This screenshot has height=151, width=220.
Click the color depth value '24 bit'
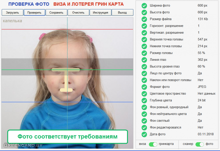coord(202,100)
